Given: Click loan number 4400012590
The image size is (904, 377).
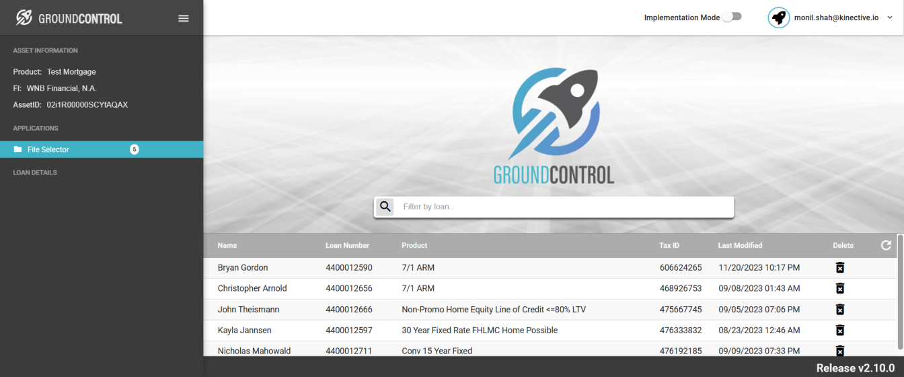Looking at the screenshot, I should pos(349,268).
